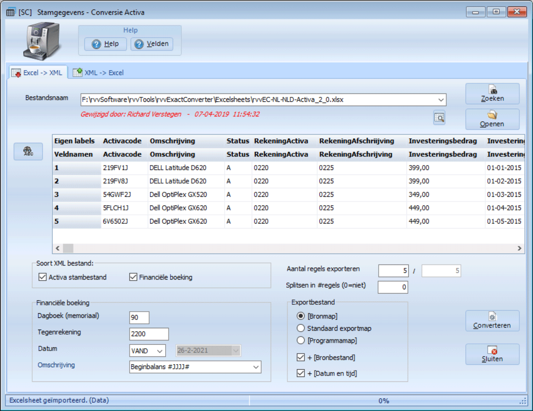Screen dimensions: 533x411
Task: Open the VAND date type dropdown
Action: [160, 351]
